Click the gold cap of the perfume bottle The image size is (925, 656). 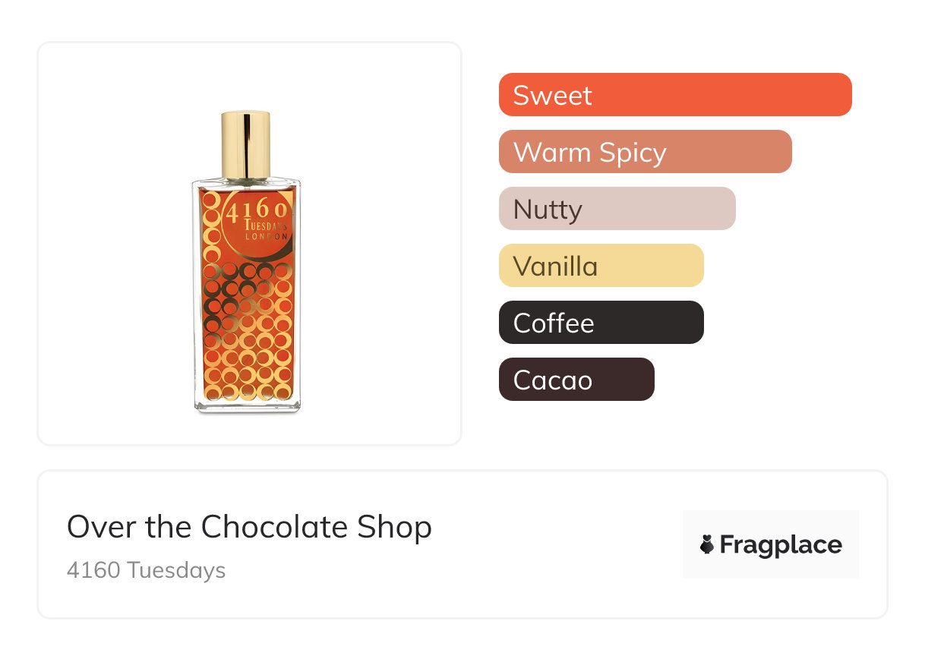pos(246,144)
